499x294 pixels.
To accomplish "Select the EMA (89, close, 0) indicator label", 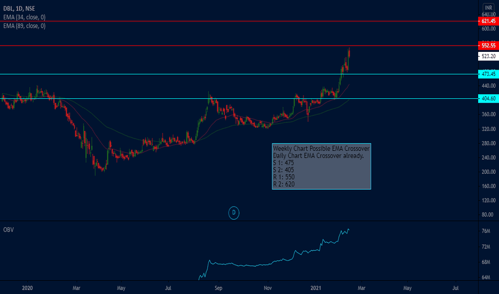I will click(24, 26).
